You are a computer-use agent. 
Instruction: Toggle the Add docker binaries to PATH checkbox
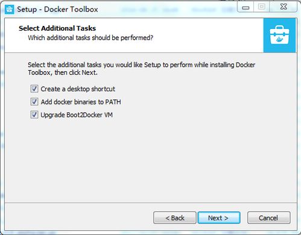34,101
